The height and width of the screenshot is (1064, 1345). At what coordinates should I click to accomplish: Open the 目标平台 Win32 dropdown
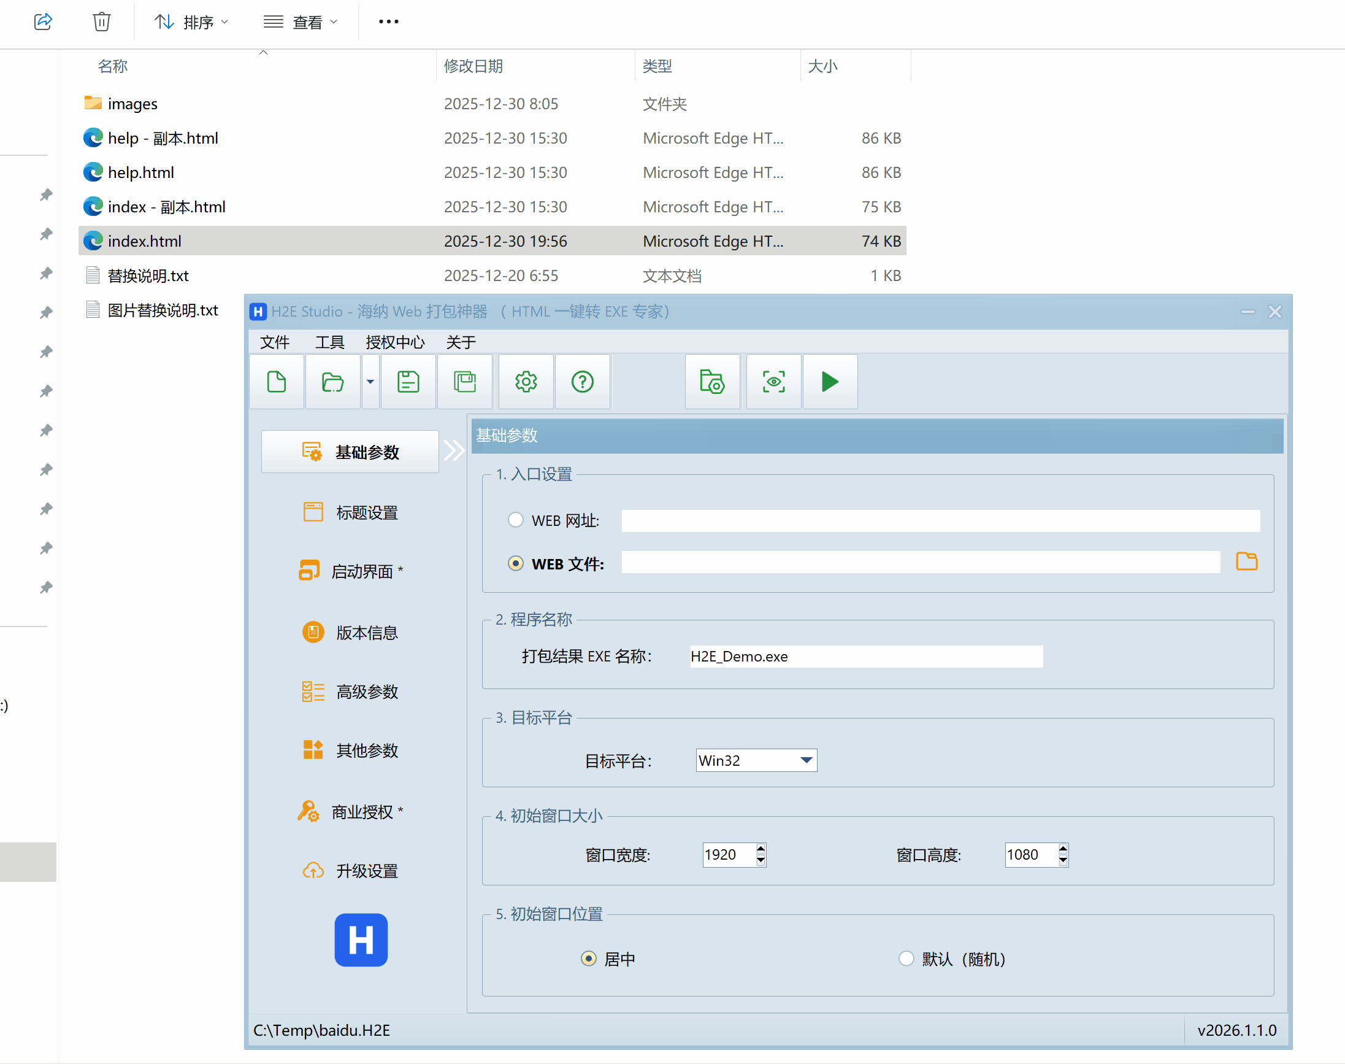[x=805, y=760]
